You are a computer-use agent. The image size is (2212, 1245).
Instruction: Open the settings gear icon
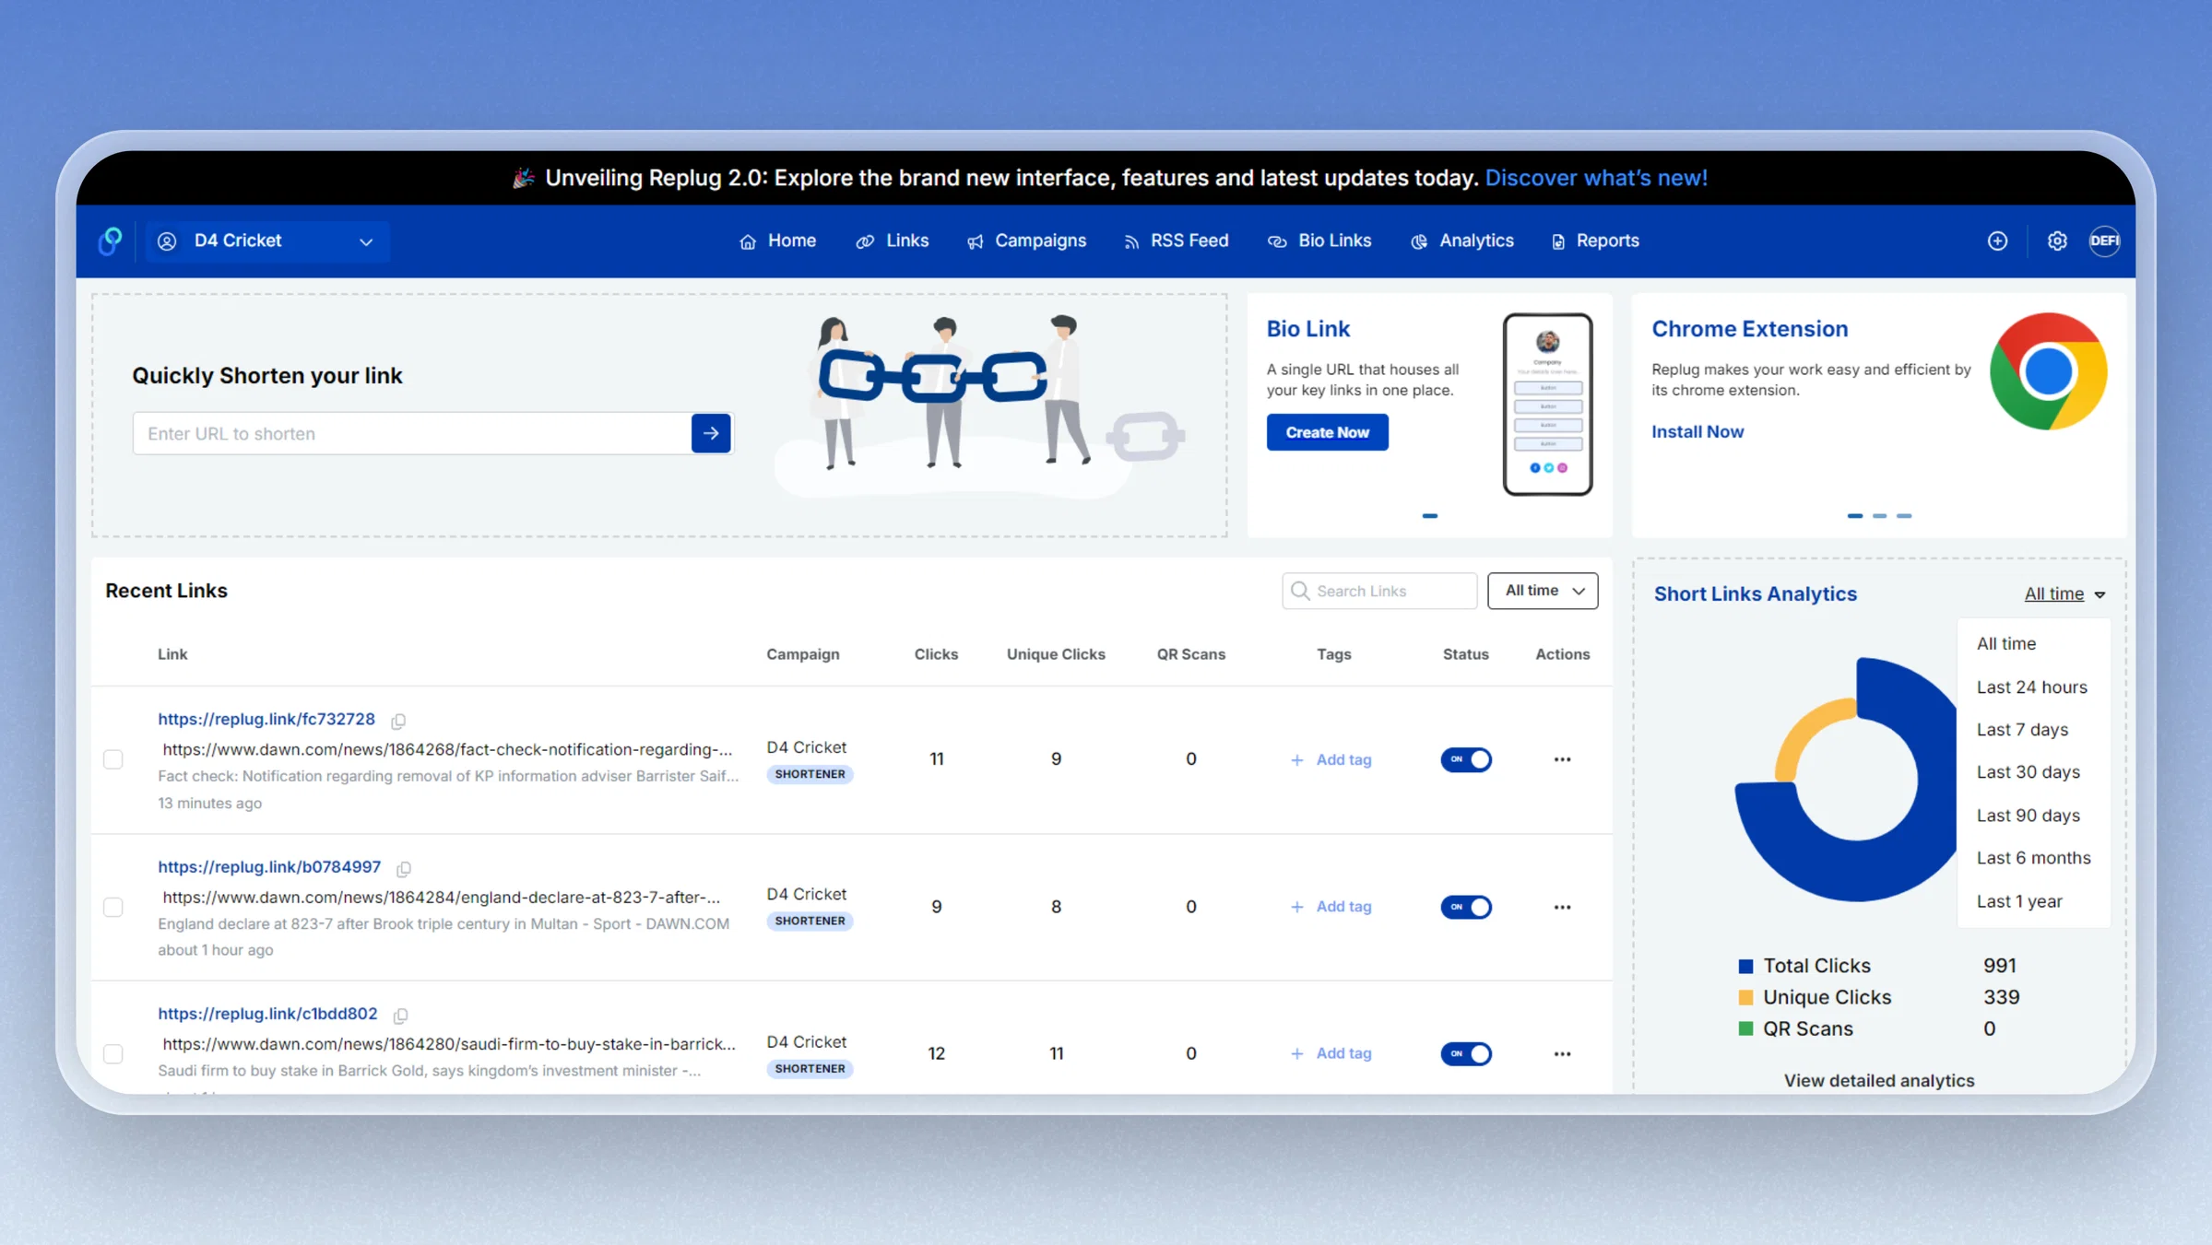pos(2057,241)
